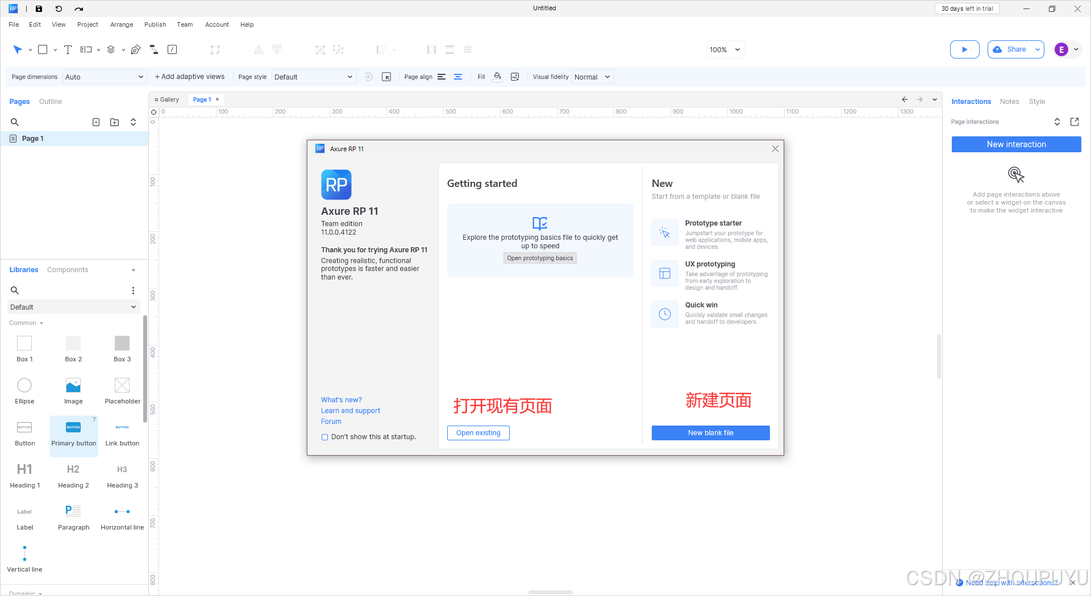
Task: Select the dynamic layers tool
Action: pyautogui.click(x=111, y=49)
